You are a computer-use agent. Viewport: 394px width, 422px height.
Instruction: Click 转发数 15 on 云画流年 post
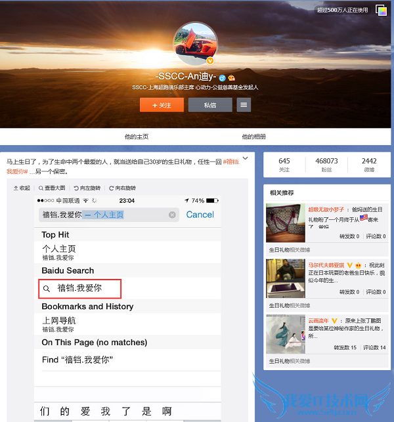[x=345, y=347]
